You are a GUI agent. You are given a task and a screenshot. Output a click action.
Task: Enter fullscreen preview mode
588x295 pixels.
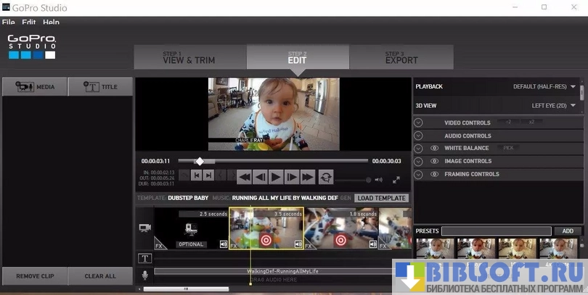pyautogui.click(x=396, y=180)
